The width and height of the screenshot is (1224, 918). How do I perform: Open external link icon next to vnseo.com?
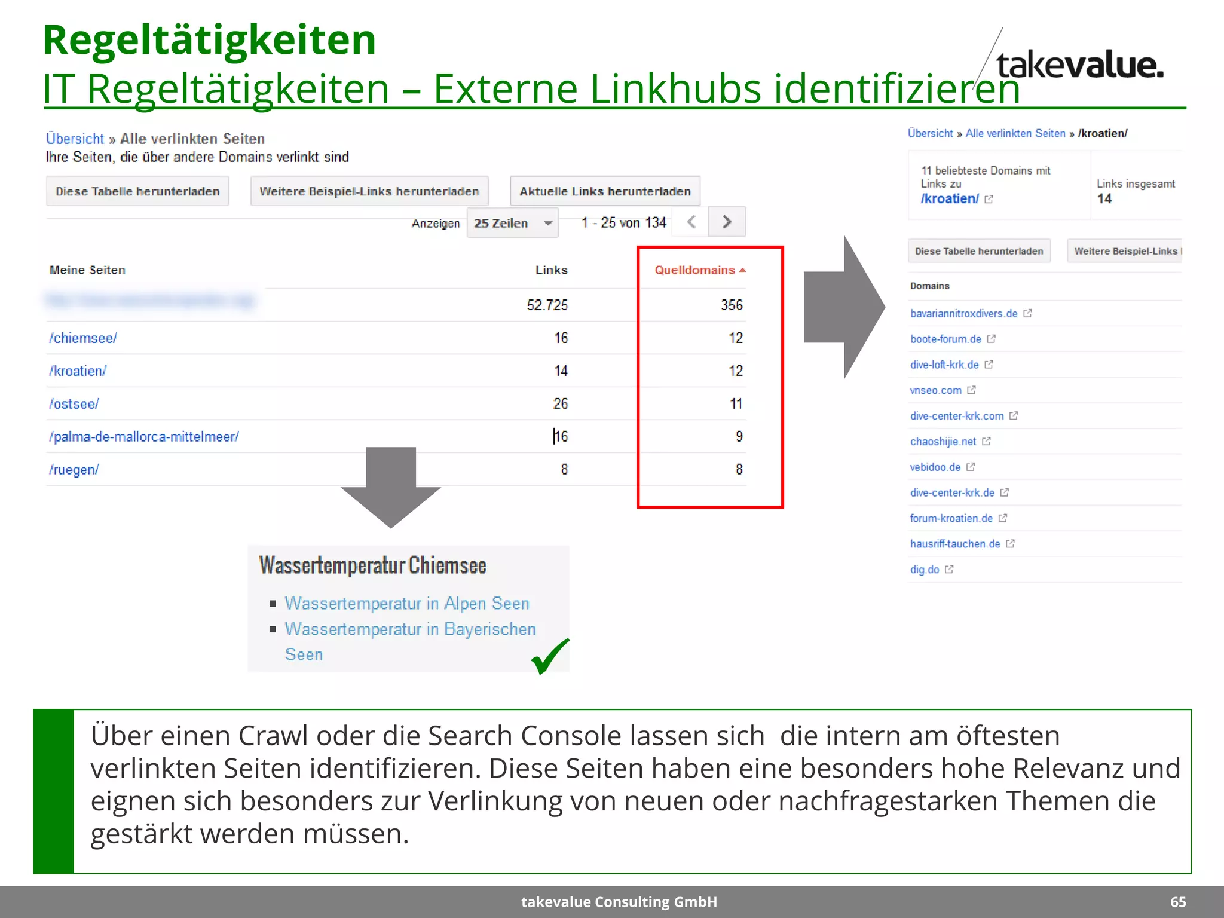(971, 390)
